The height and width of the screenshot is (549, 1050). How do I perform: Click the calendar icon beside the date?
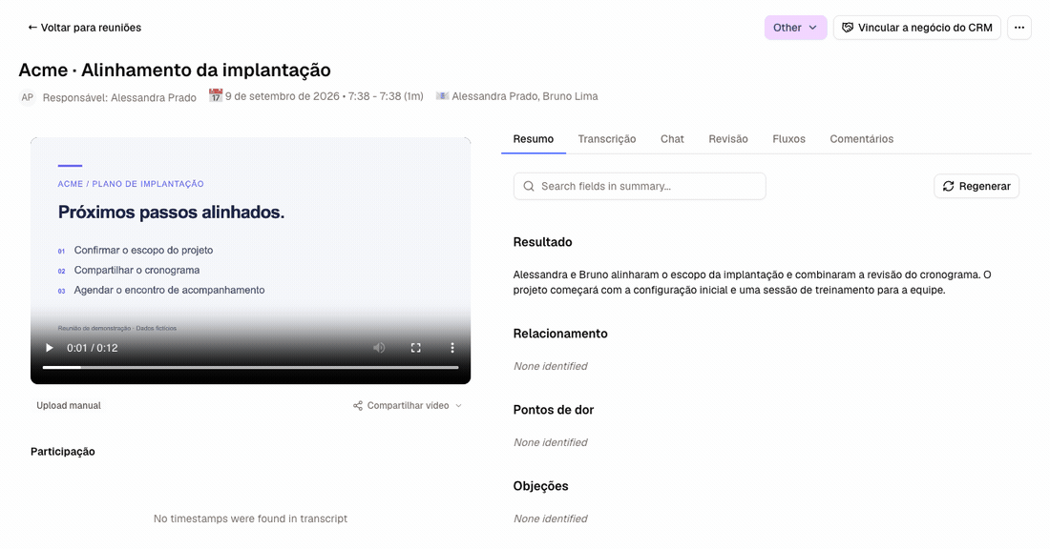pyautogui.click(x=215, y=95)
